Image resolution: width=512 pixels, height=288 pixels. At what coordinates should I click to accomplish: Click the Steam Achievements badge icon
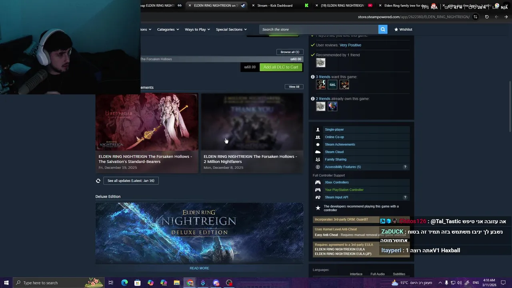click(x=318, y=144)
